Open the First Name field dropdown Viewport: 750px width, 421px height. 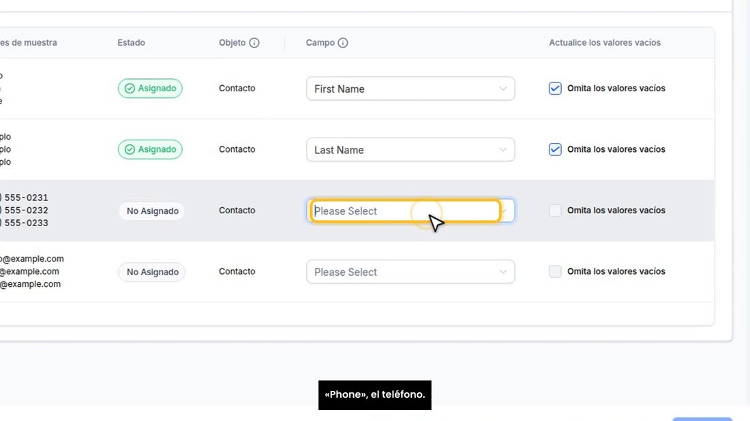tap(410, 89)
